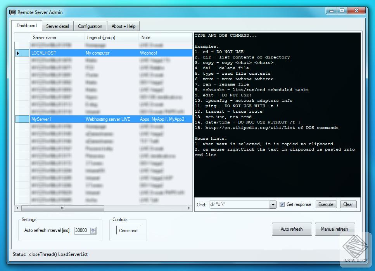The height and width of the screenshot is (271, 375).
Task: Trigger a Manual refresh
Action: 335,229
